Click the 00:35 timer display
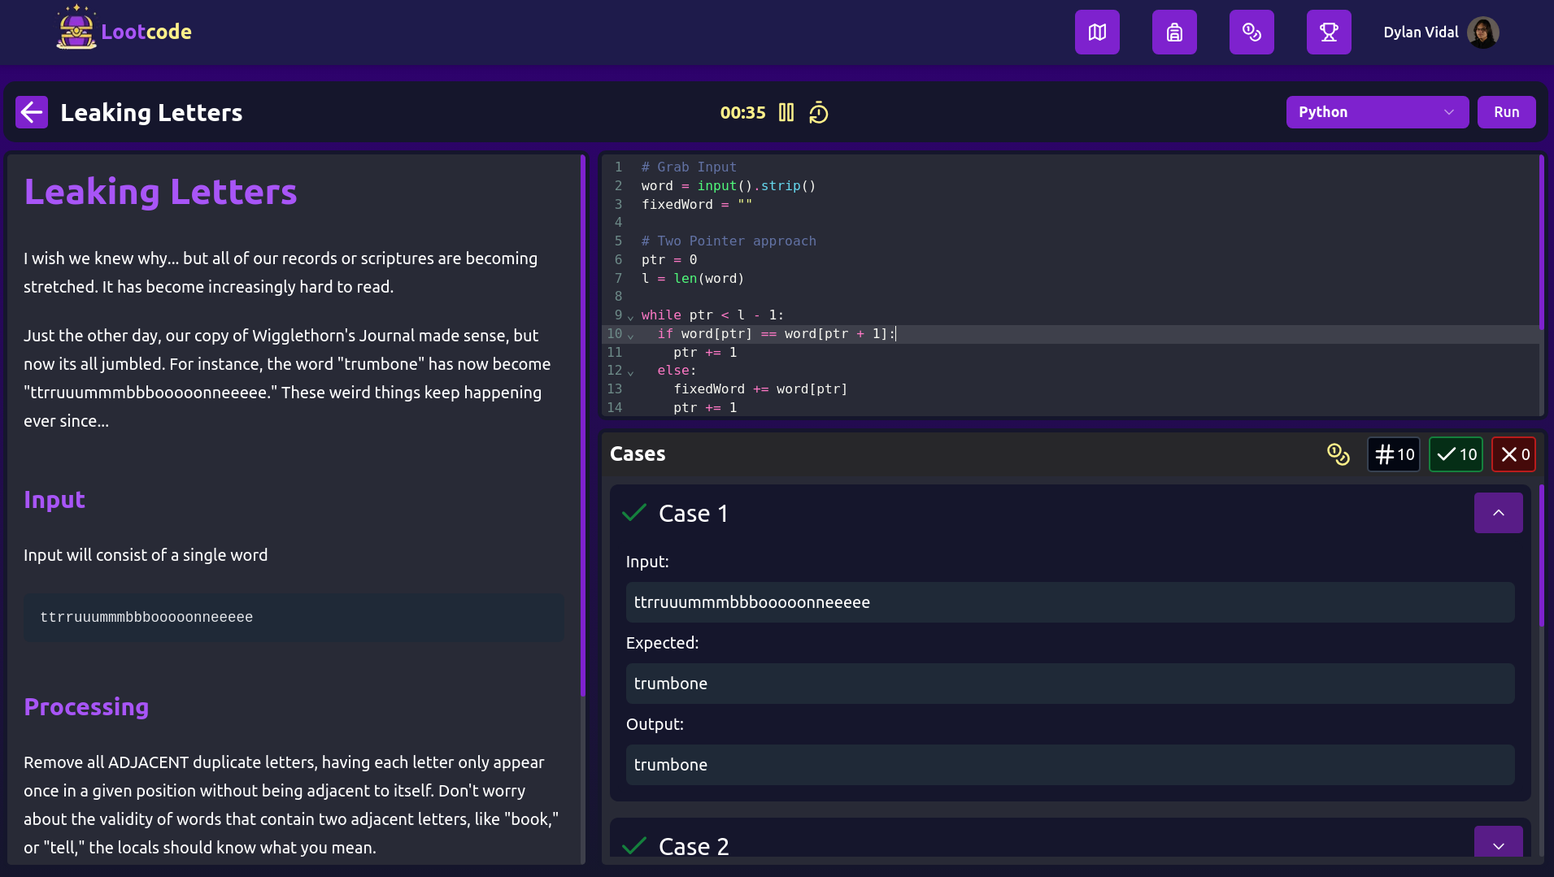 (742, 112)
